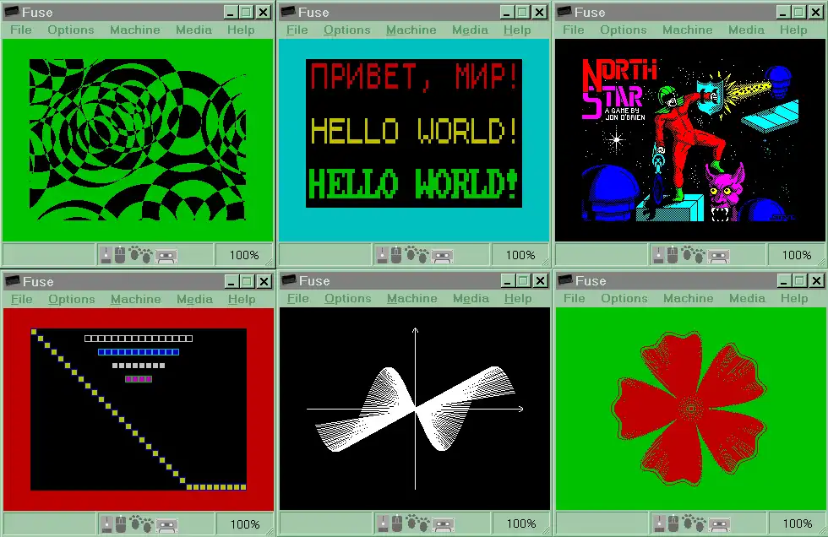
Task: Click the cassette tape icon in red-bordered squares window
Action: (167, 525)
